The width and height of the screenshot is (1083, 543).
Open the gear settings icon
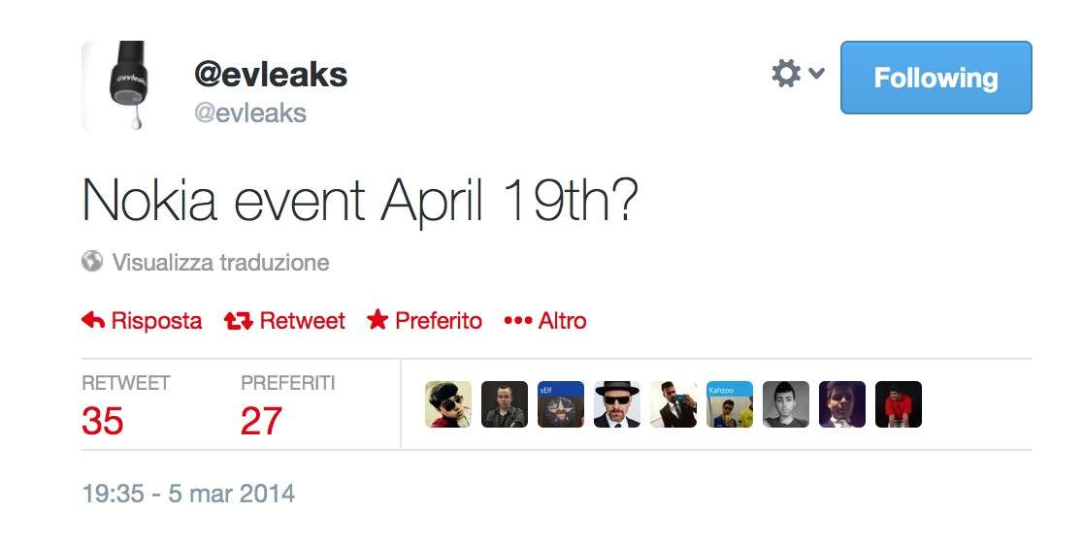785,73
